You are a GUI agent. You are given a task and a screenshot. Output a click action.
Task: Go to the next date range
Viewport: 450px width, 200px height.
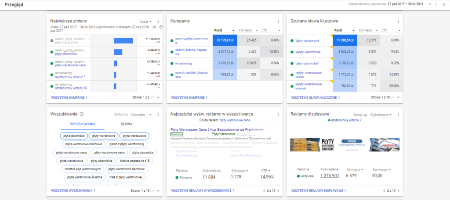[443, 4]
